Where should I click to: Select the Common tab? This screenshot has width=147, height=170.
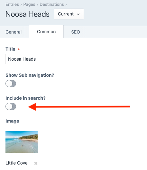click(46, 32)
